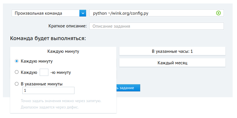This screenshot has width=237, height=118.
Task: Click the 'Диапазон задается через дефис' hint
Action: 50,107
